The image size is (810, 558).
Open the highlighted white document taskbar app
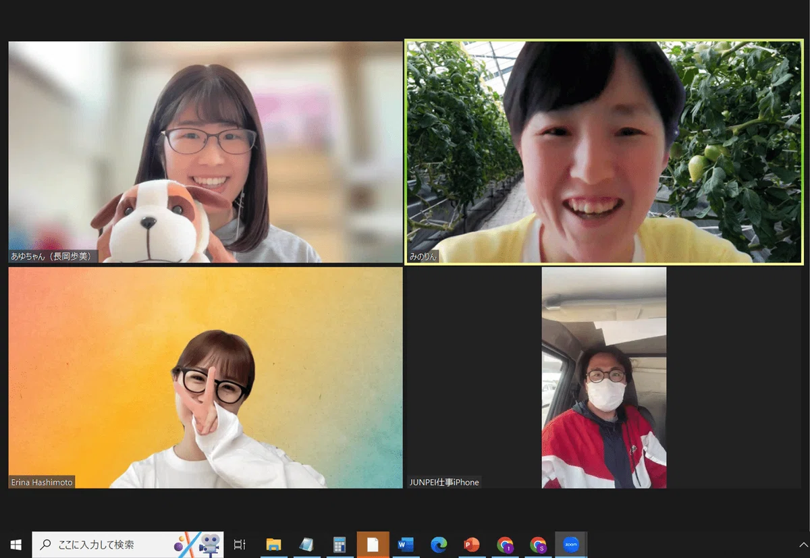(373, 545)
